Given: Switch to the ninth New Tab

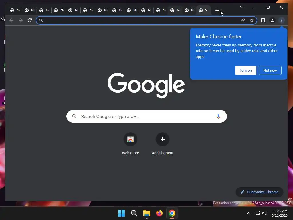Looking at the screenshot, I should click(132, 11).
